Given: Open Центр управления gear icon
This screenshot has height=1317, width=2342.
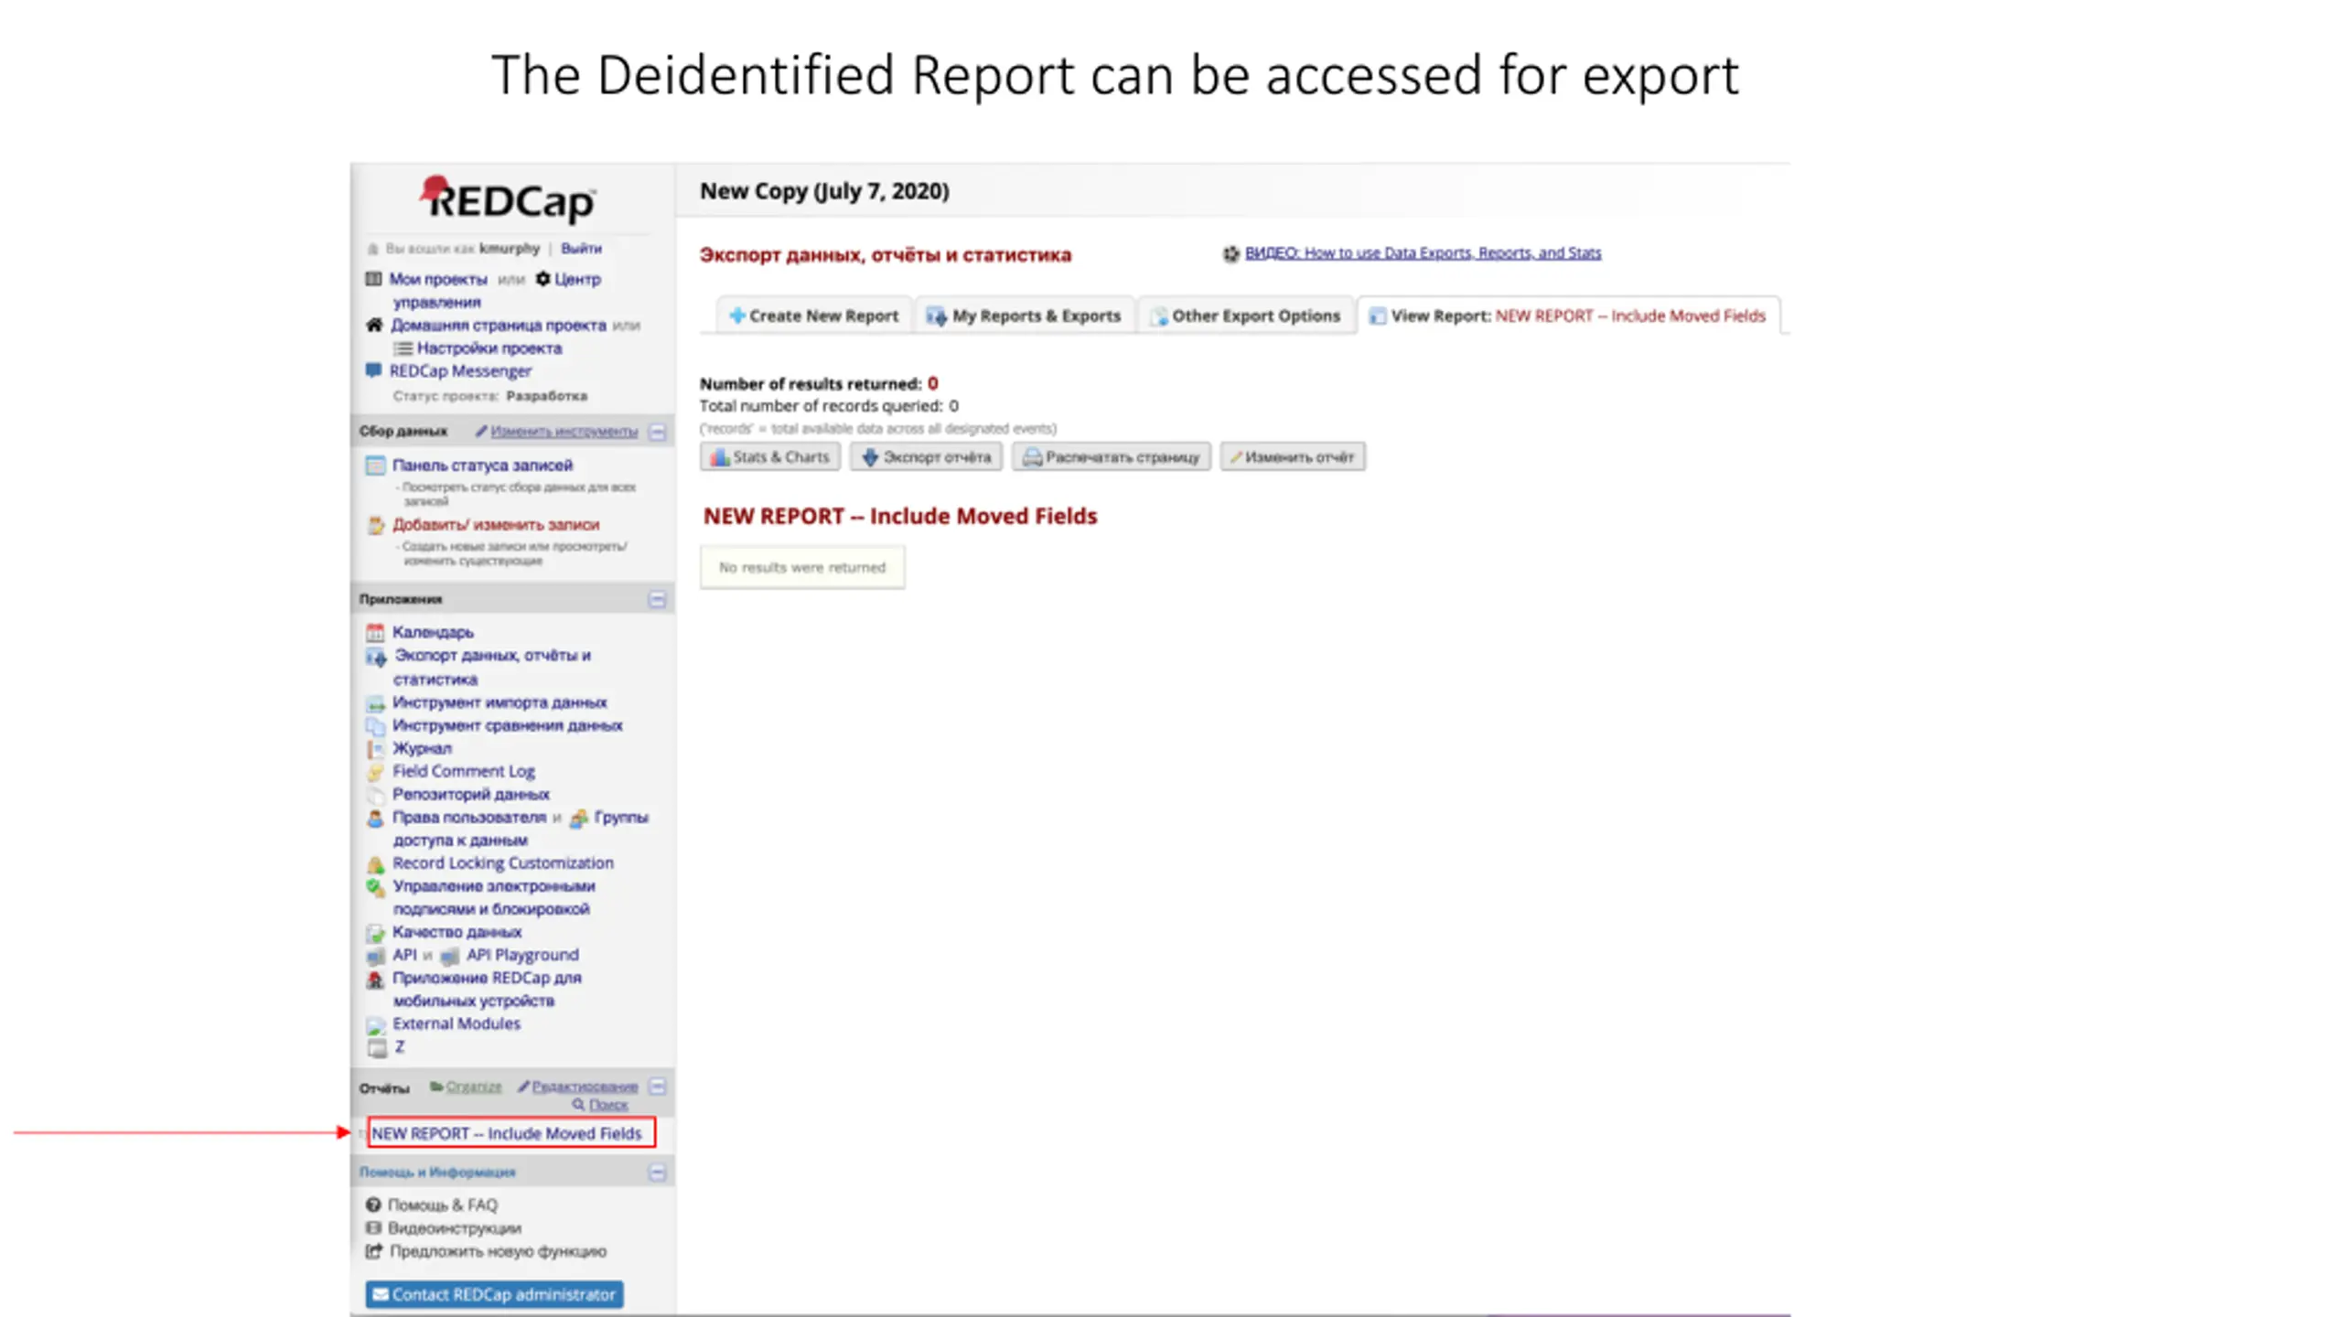Looking at the screenshot, I should click(543, 279).
